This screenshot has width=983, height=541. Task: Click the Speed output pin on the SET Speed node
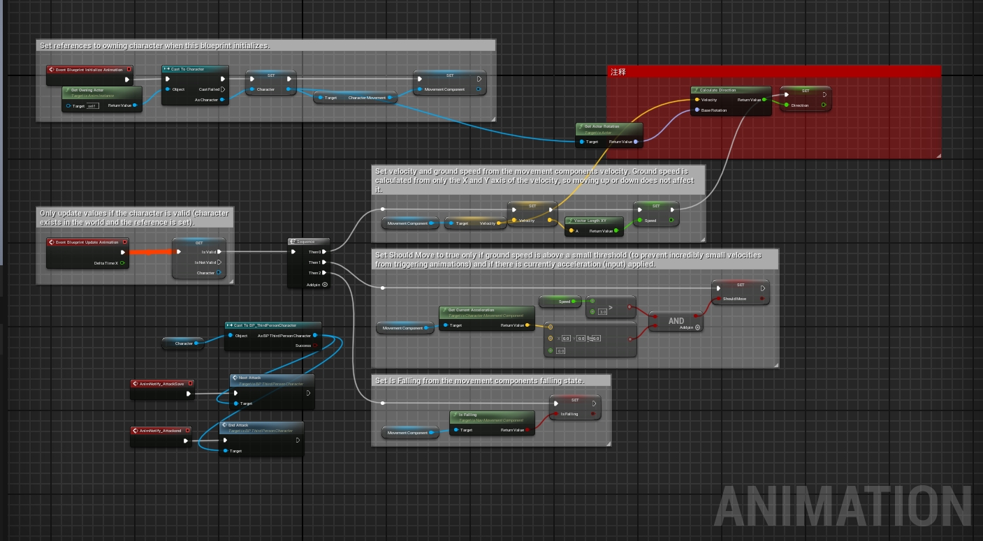tap(671, 221)
